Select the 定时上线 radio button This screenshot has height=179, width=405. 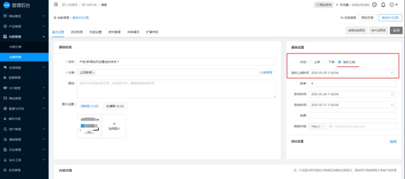click(x=340, y=62)
